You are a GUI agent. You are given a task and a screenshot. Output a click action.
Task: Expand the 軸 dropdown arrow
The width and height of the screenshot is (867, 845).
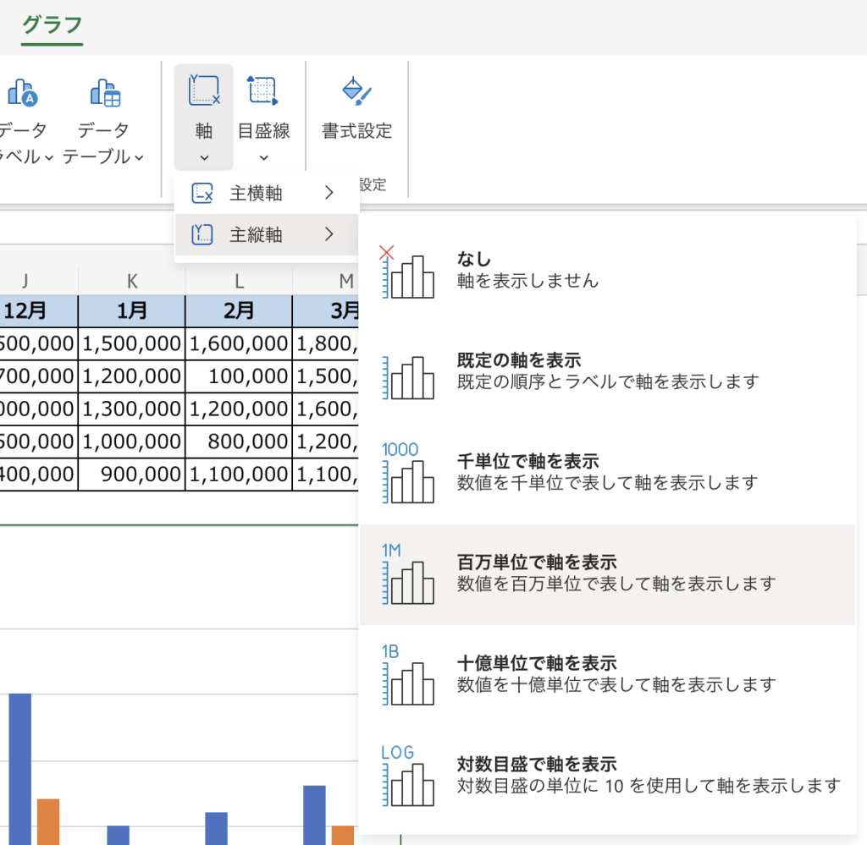pos(204,157)
